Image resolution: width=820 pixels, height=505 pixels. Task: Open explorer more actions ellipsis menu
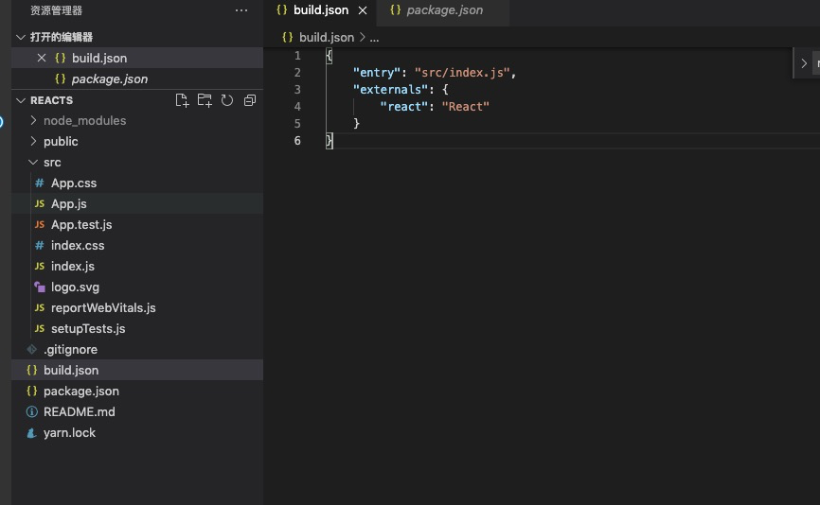point(241,10)
